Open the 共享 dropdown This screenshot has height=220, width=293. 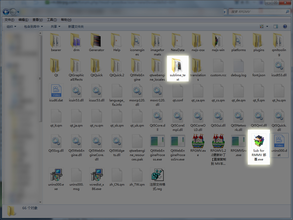[x=55, y=26]
